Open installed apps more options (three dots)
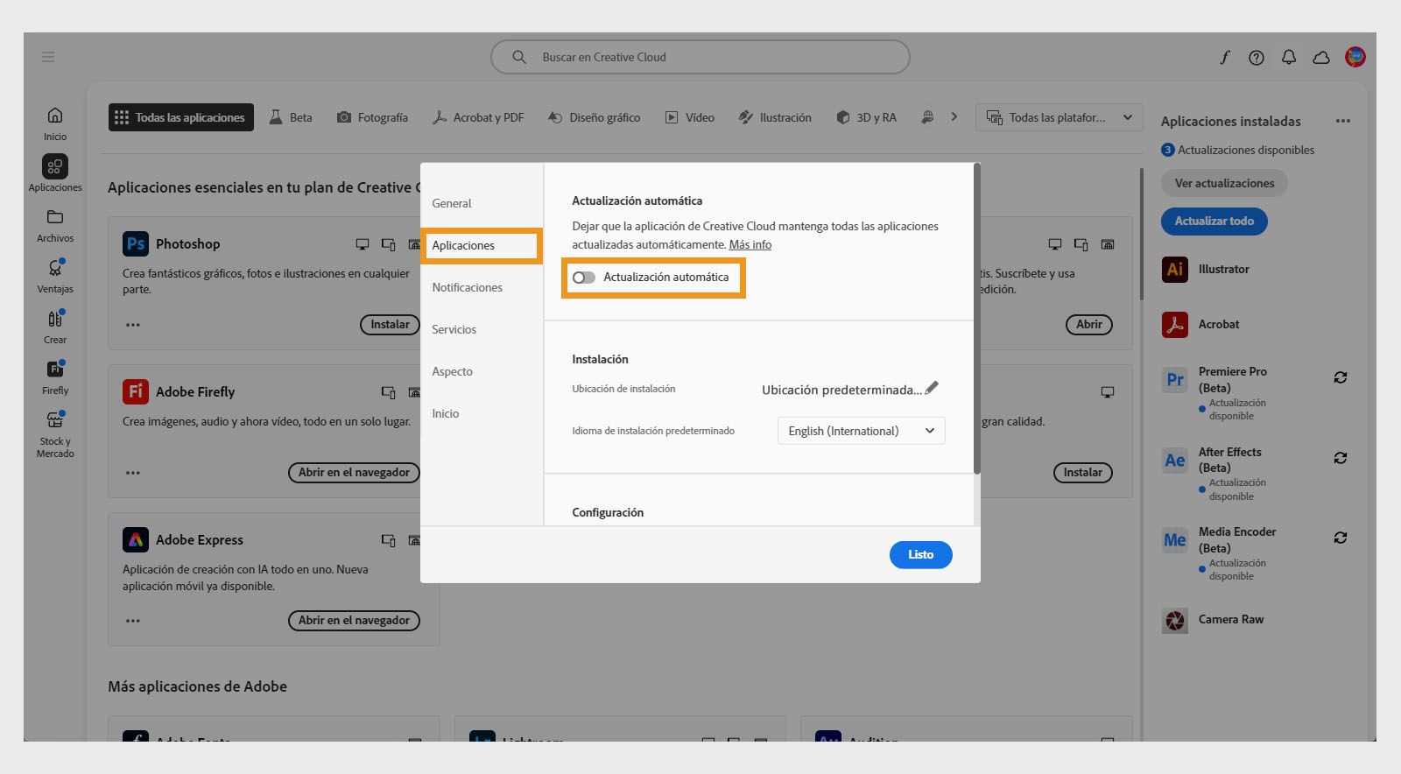Screen dimensions: 1401x774 click(x=1343, y=121)
